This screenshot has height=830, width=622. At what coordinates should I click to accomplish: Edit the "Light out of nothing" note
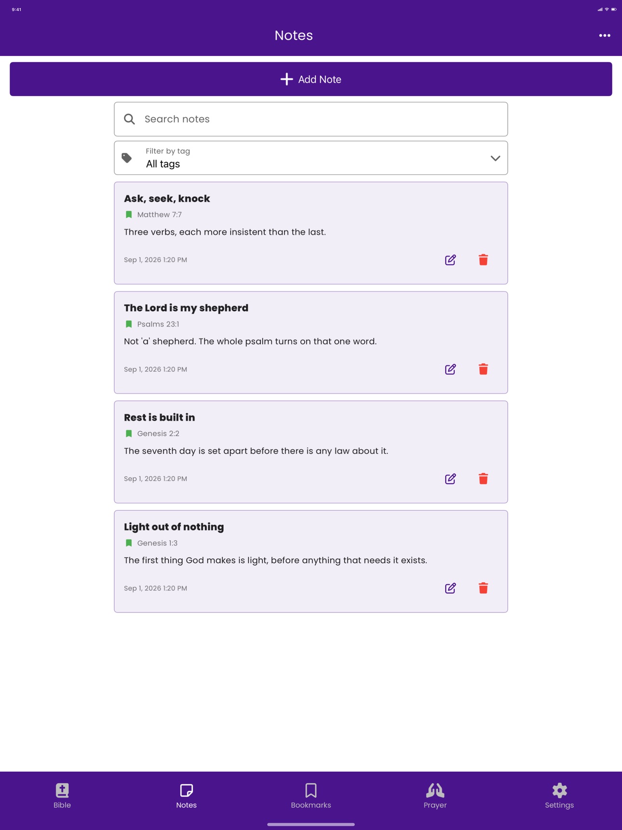click(450, 588)
